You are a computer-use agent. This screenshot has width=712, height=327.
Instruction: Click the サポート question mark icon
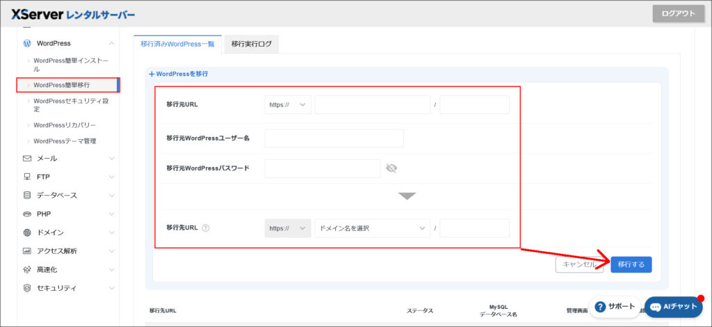(601, 307)
